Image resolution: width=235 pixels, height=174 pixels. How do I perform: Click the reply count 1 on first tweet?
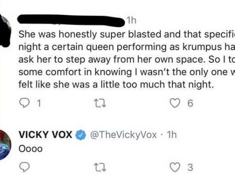tap(39, 103)
